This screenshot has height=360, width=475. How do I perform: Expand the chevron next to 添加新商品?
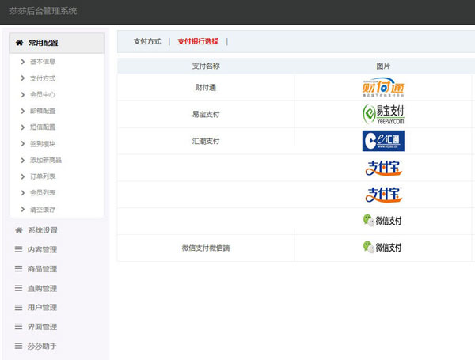pyautogui.click(x=23, y=160)
